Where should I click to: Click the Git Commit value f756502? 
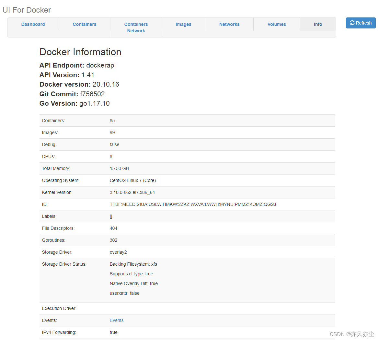click(x=92, y=94)
